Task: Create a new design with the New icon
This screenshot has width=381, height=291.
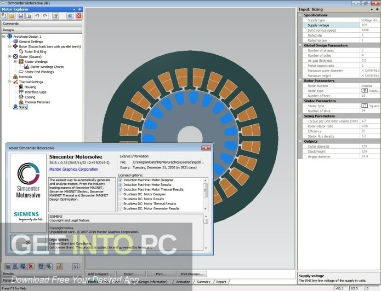Action: coord(4,16)
